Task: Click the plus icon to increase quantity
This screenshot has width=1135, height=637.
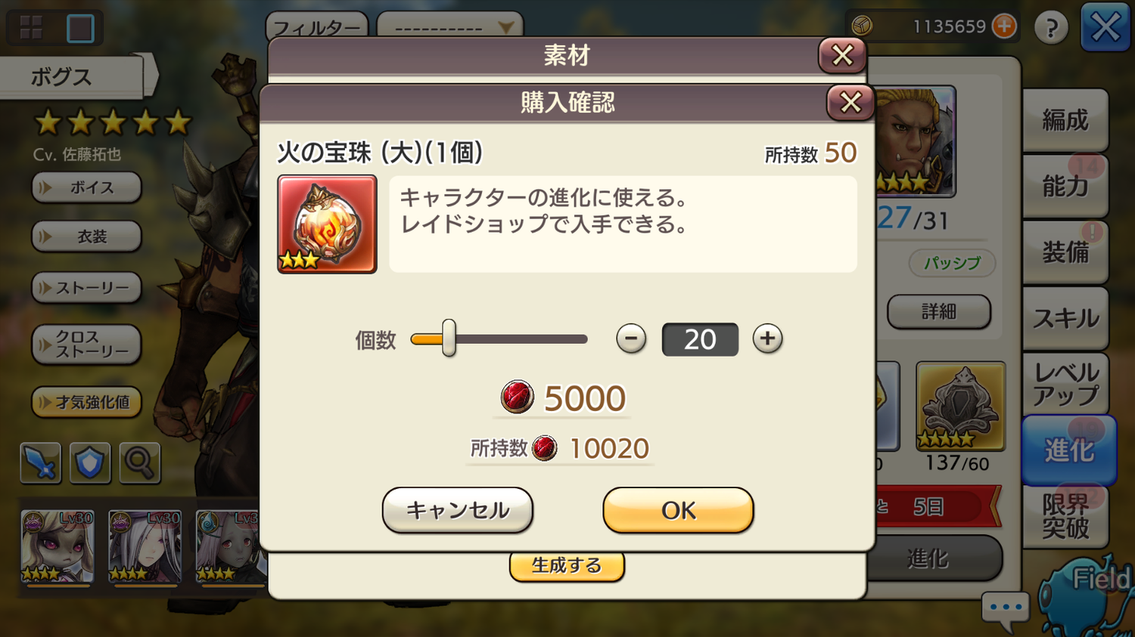Action: [767, 339]
